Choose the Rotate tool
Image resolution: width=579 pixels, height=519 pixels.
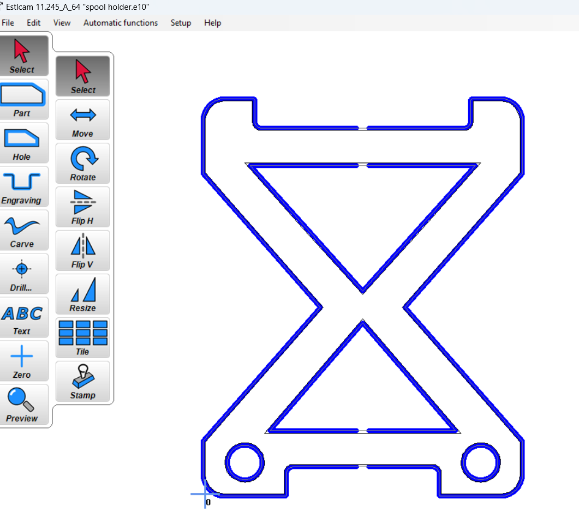[83, 164]
